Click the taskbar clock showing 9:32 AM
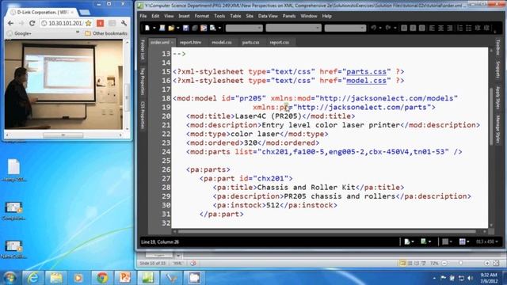This screenshot has height=285, width=507. click(x=489, y=278)
